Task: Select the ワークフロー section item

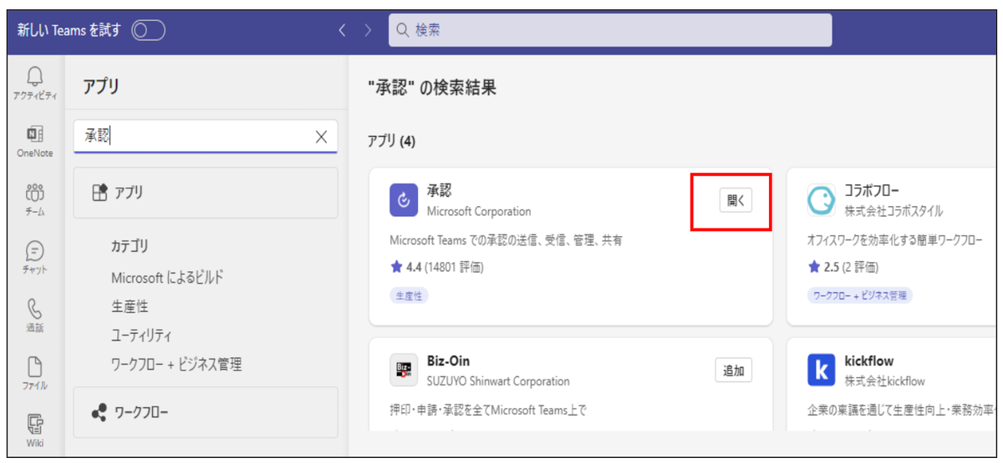Action: (206, 412)
